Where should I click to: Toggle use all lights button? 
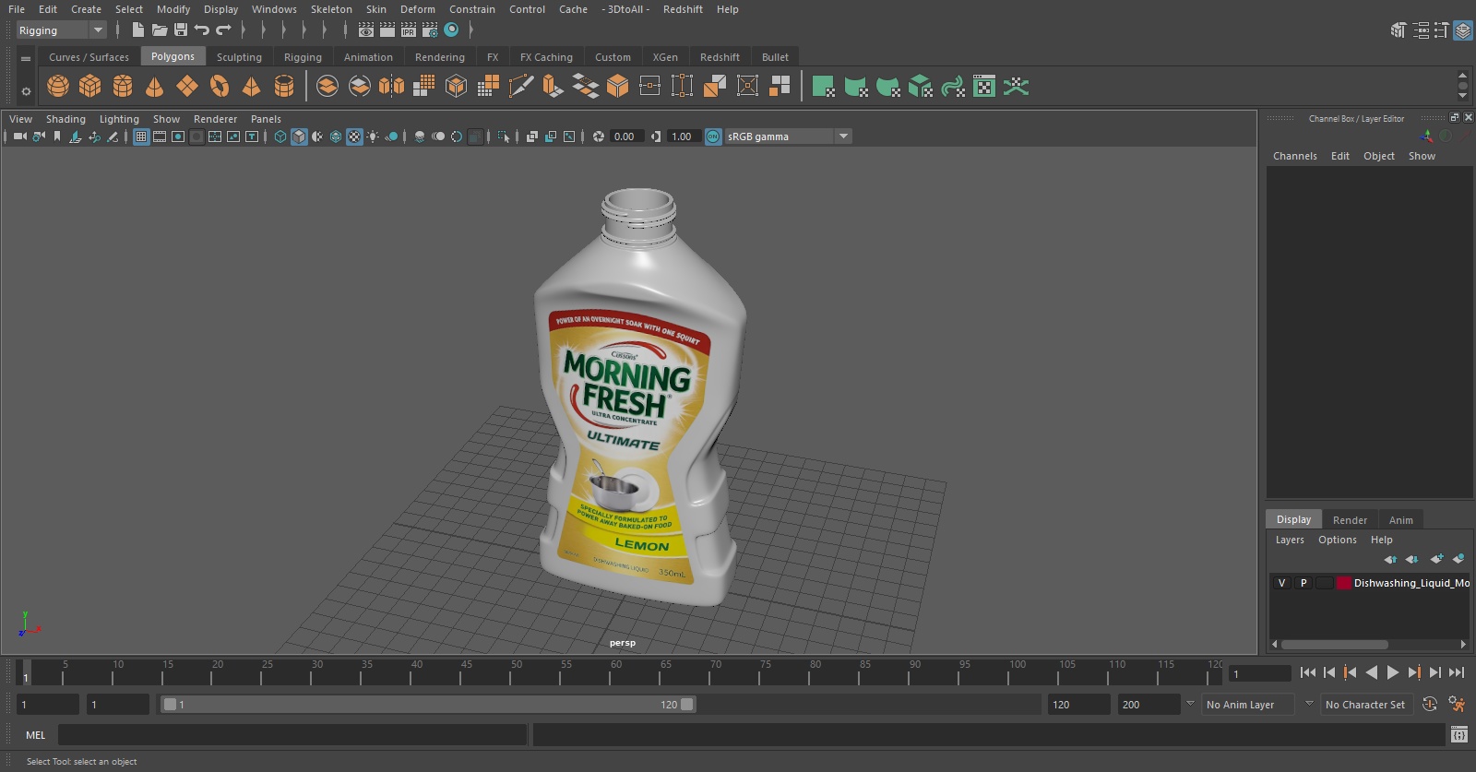(x=373, y=137)
